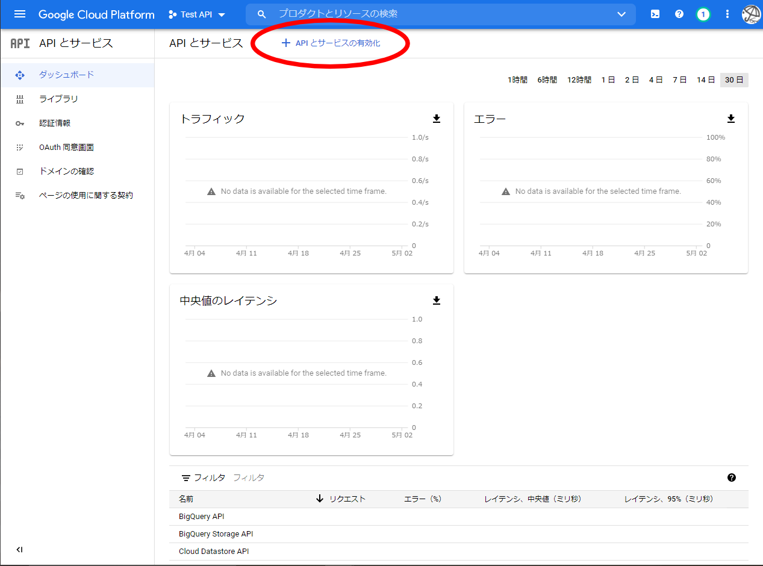This screenshot has width=763, height=566.
Task: Click the search magnifier icon
Action: pyautogui.click(x=261, y=14)
